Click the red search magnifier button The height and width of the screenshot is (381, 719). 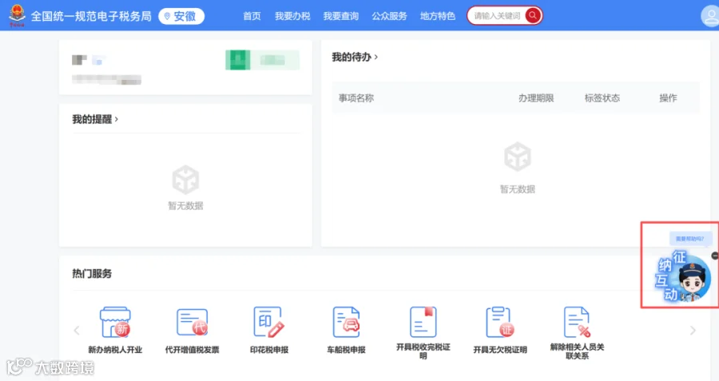point(533,15)
